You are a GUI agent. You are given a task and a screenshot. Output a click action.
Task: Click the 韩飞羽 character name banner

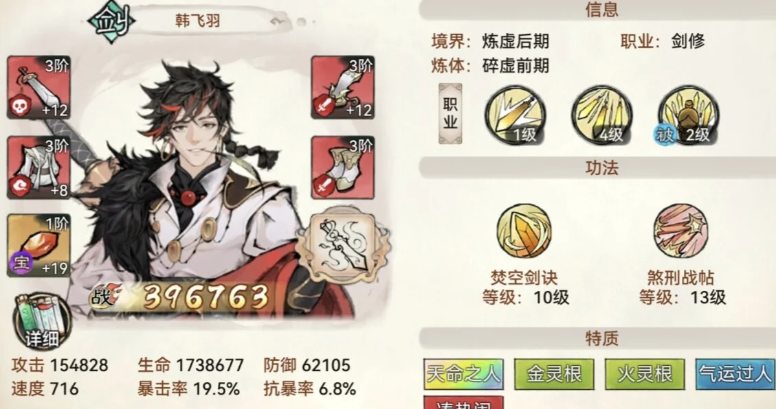click(x=198, y=21)
